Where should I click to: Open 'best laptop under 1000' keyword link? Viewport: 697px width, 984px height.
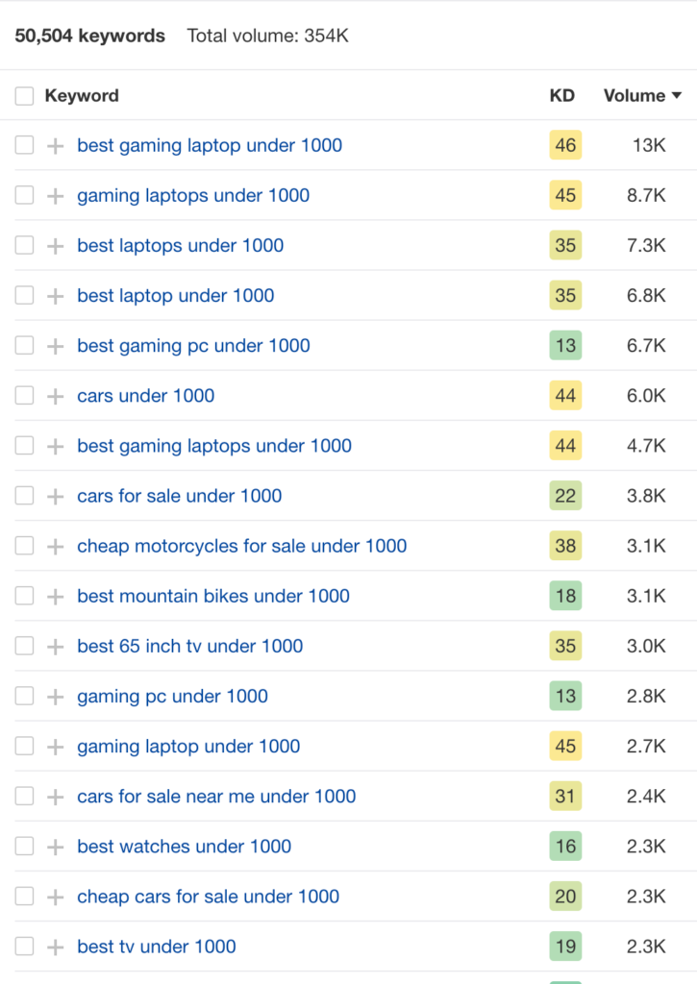point(176,296)
